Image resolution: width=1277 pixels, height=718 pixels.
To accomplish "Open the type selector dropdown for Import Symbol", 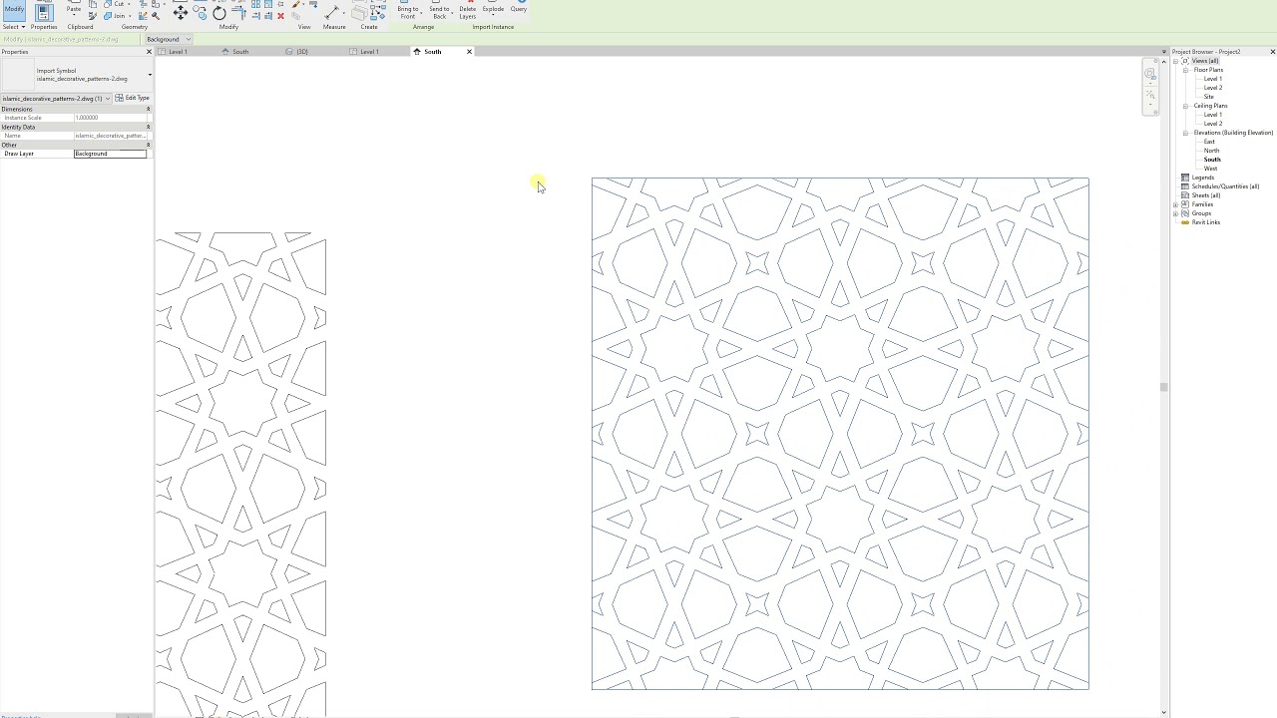I will (150, 75).
